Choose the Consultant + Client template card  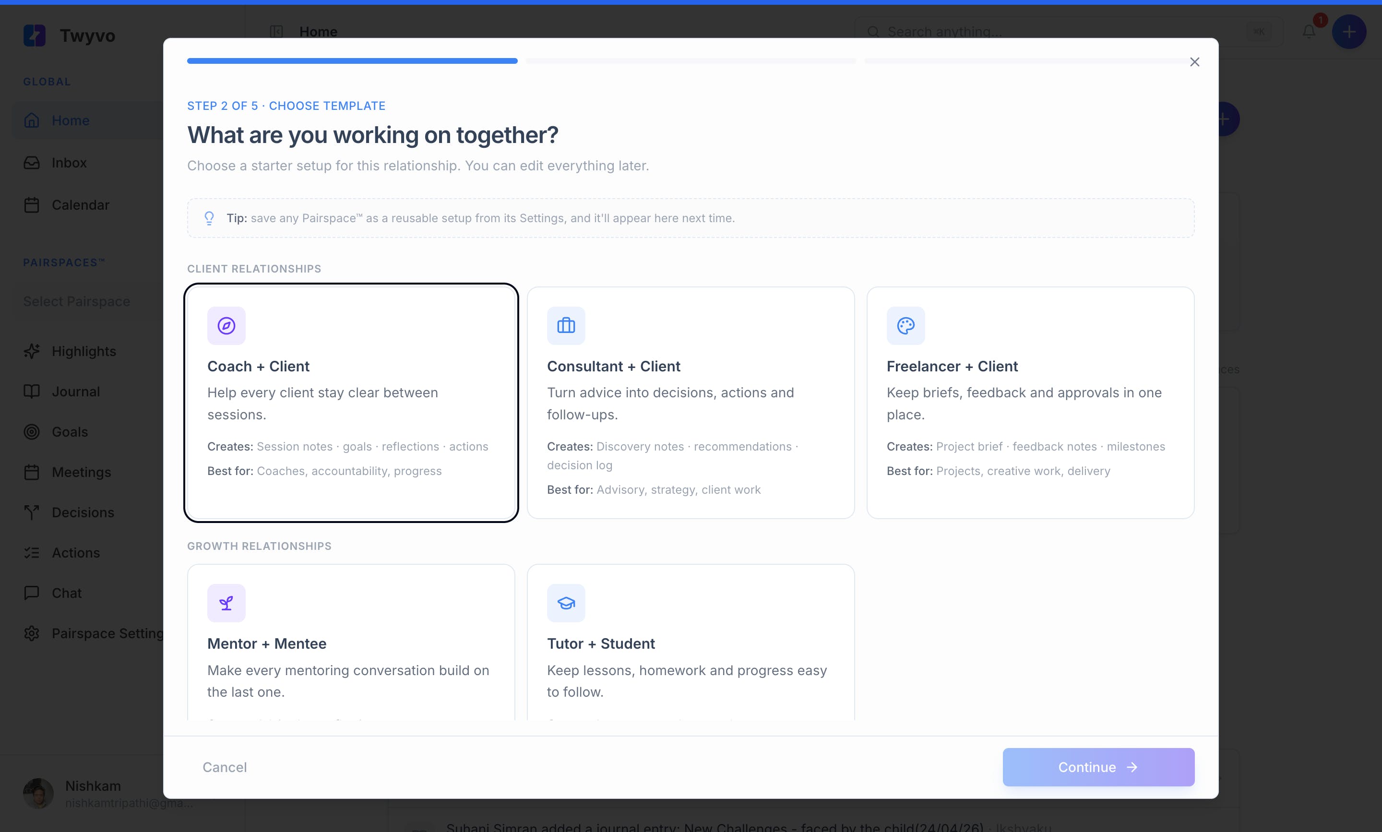pos(691,403)
